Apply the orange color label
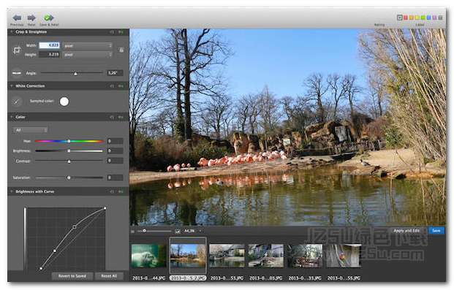 [x=412, y=18]
